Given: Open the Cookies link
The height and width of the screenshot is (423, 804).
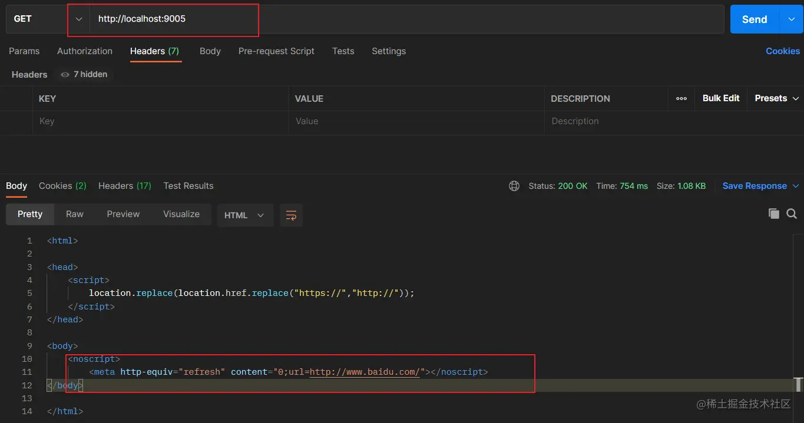Looking at the screenshot, I should coord(783,51).
